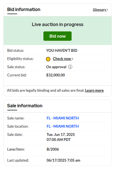The width and height of the screenshot is (115, 169).
Task: Click the chevron after Check now
Action: pos(72,59)
